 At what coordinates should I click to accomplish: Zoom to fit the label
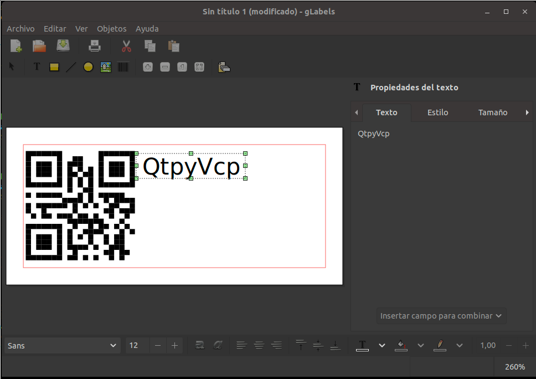(199, 67)
